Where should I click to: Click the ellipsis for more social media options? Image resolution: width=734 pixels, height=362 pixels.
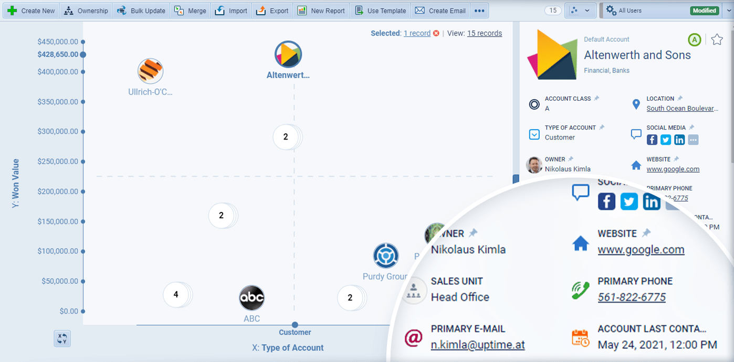point(693,140)
